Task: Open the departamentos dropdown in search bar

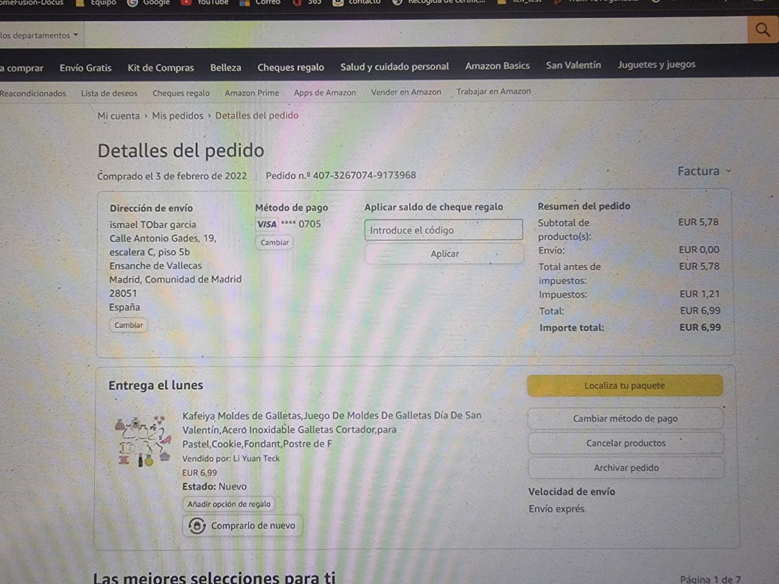Action: coord(40,35)
